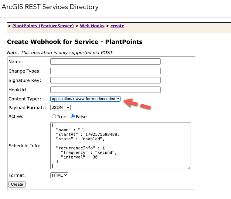Open the Content Type dropdown

coord(85,99)
